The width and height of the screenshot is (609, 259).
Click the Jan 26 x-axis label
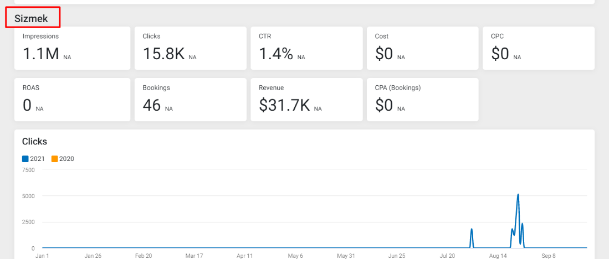tap(93, 256)
